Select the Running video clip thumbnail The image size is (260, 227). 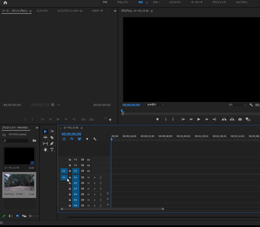pyautogui.click(x=19, y=182)
